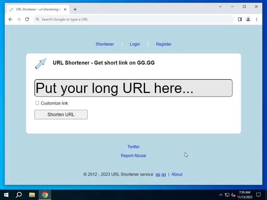This screenshot has width=267, height=200.
Task: Close the URL Shortener tab
Action: [x=65, y=10]
